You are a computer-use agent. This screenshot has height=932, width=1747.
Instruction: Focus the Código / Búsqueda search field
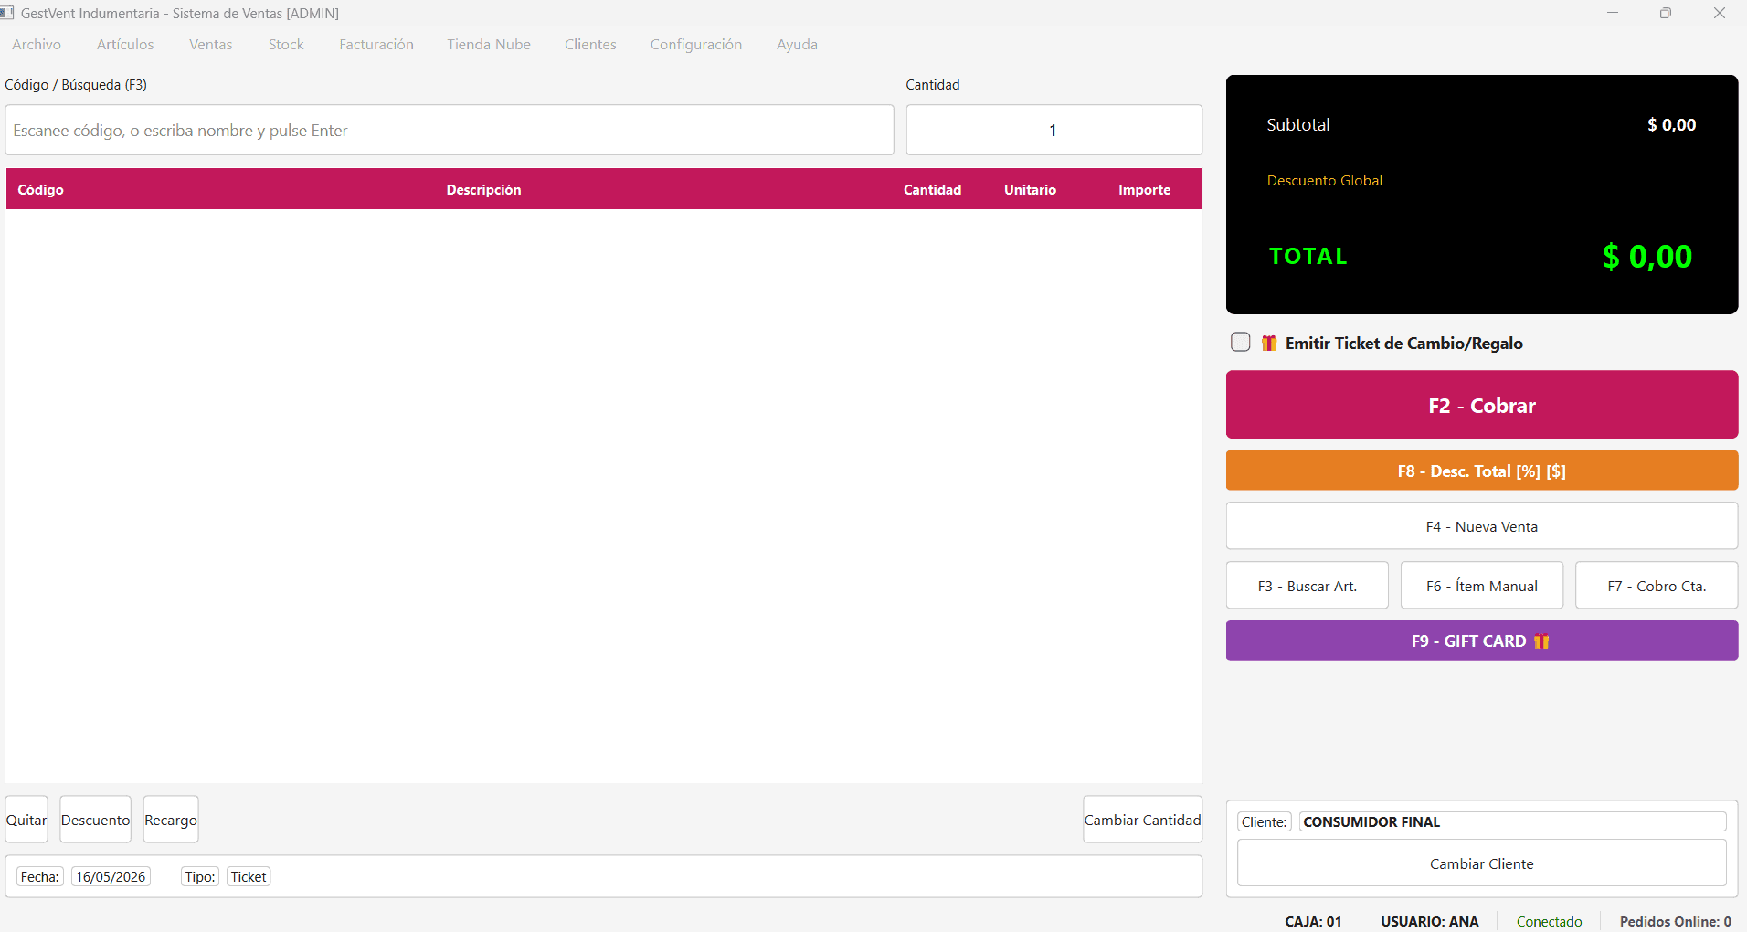point(450,130)
